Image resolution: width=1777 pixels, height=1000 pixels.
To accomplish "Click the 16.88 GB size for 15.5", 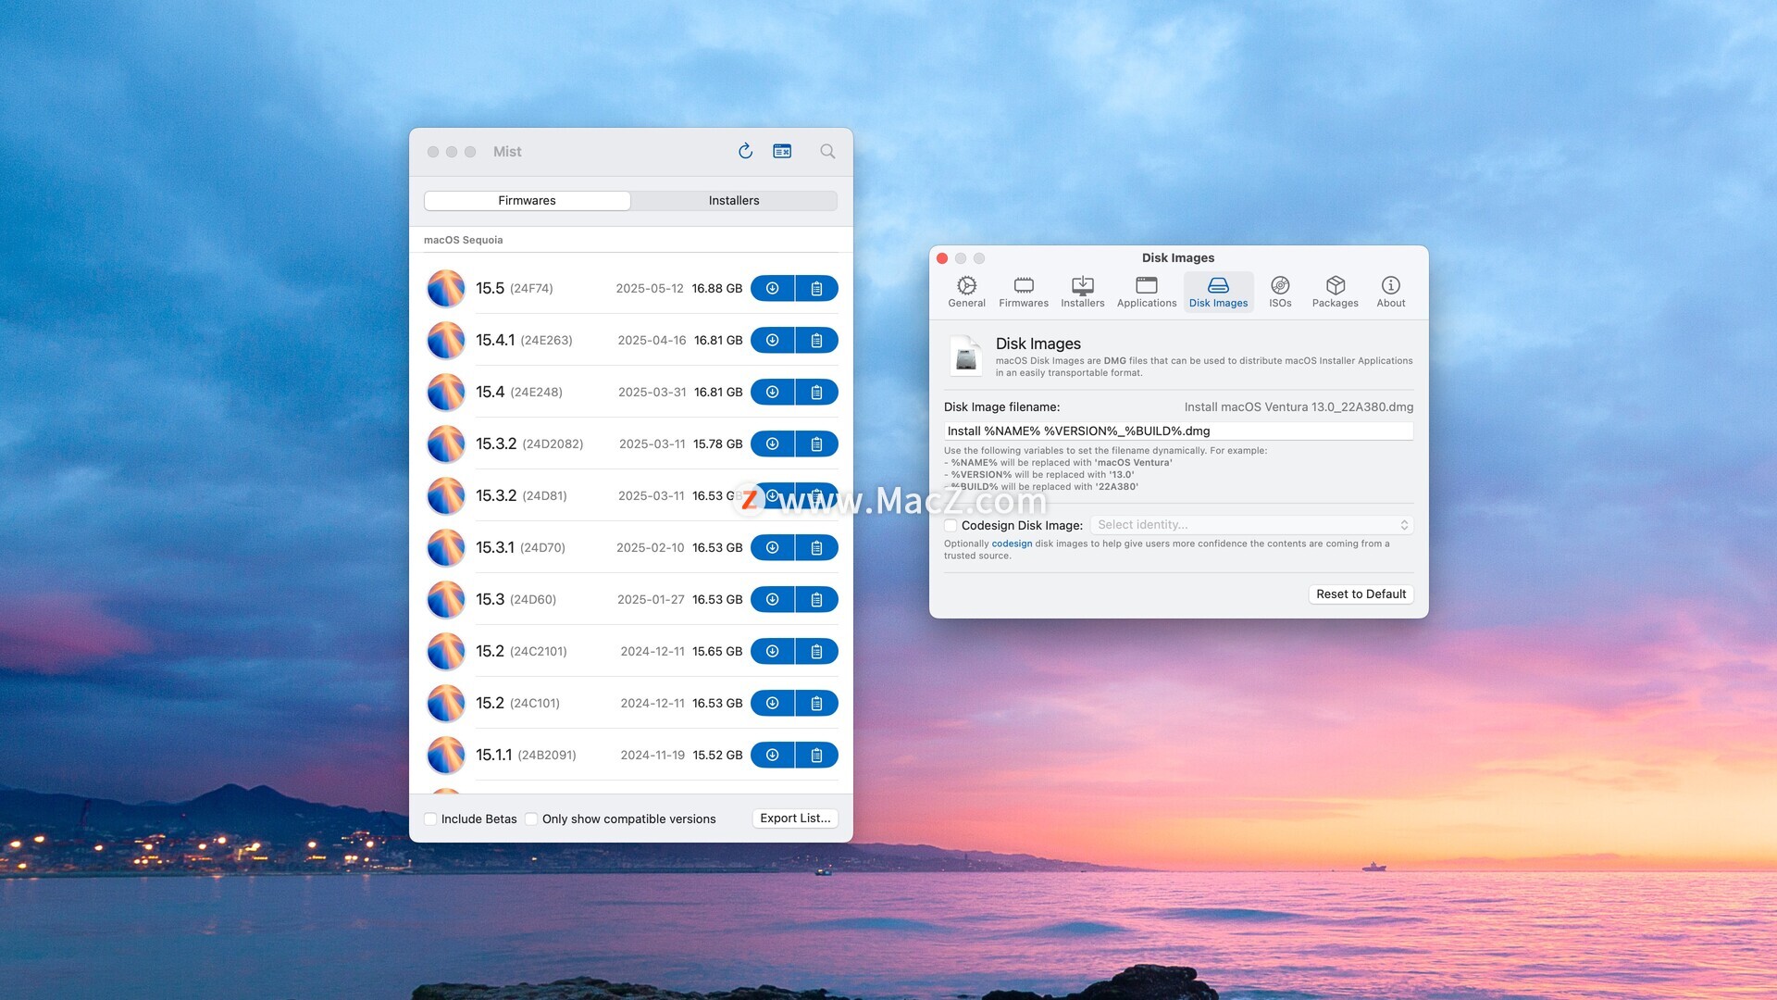I will (x=717, y=289).
